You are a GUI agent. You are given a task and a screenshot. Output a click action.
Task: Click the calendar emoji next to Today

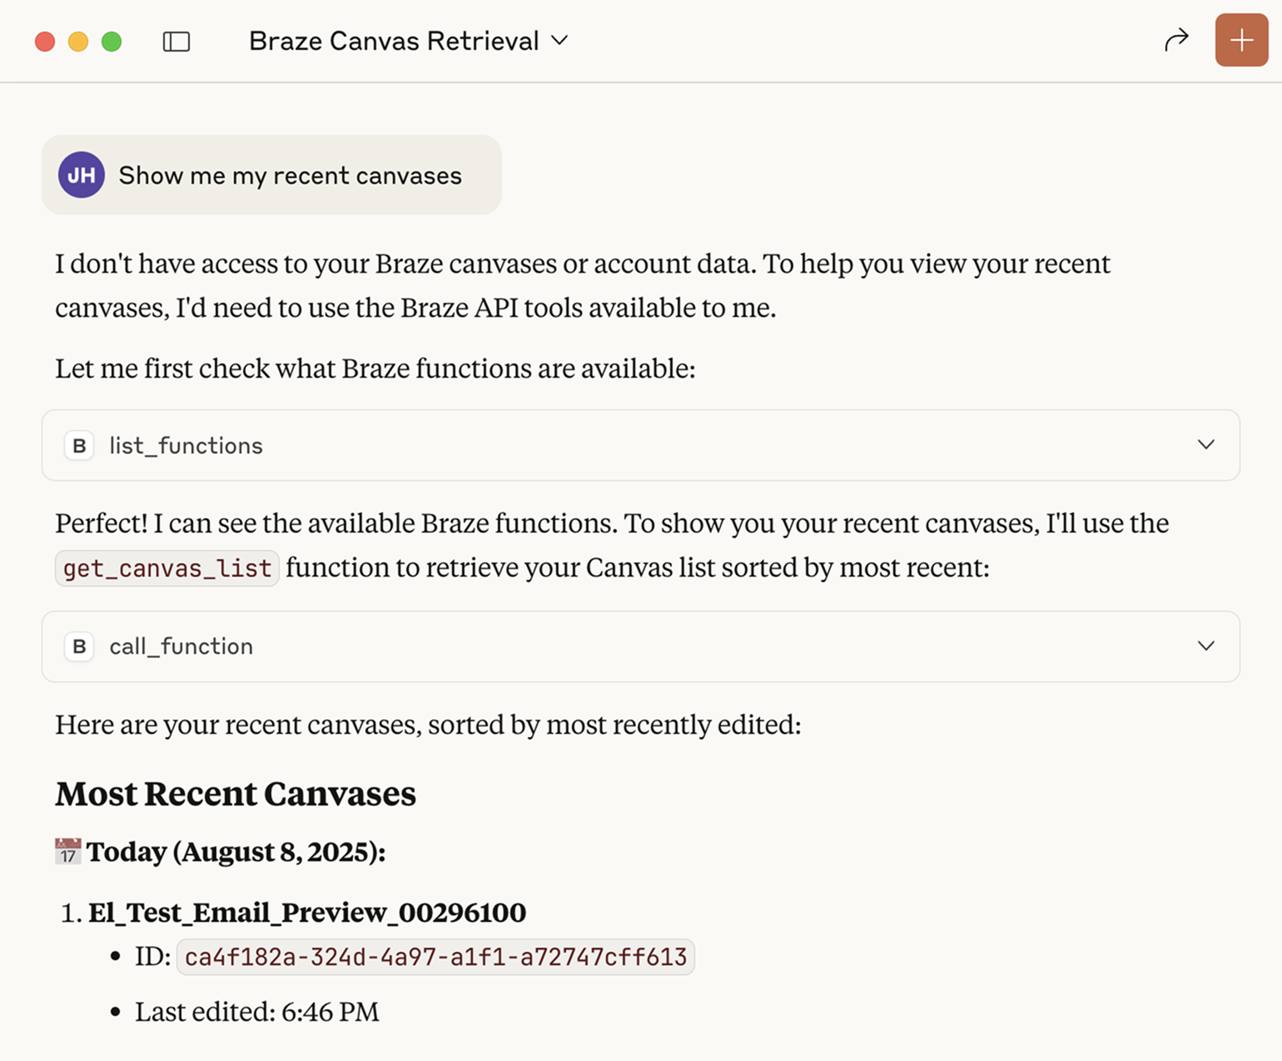click(67, 851)
